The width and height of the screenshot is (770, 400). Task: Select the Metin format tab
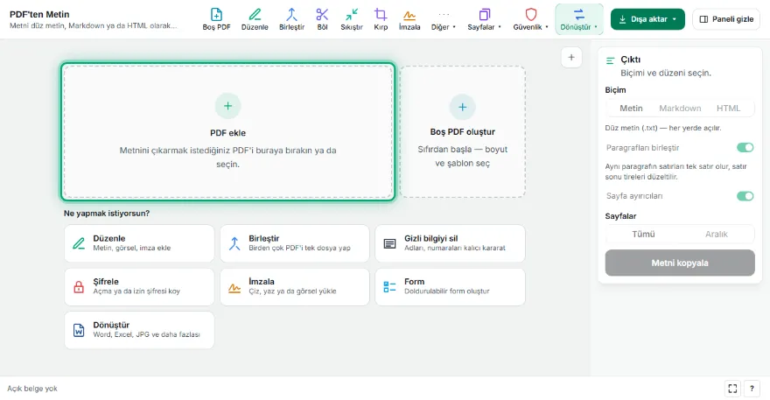point(631,109)
